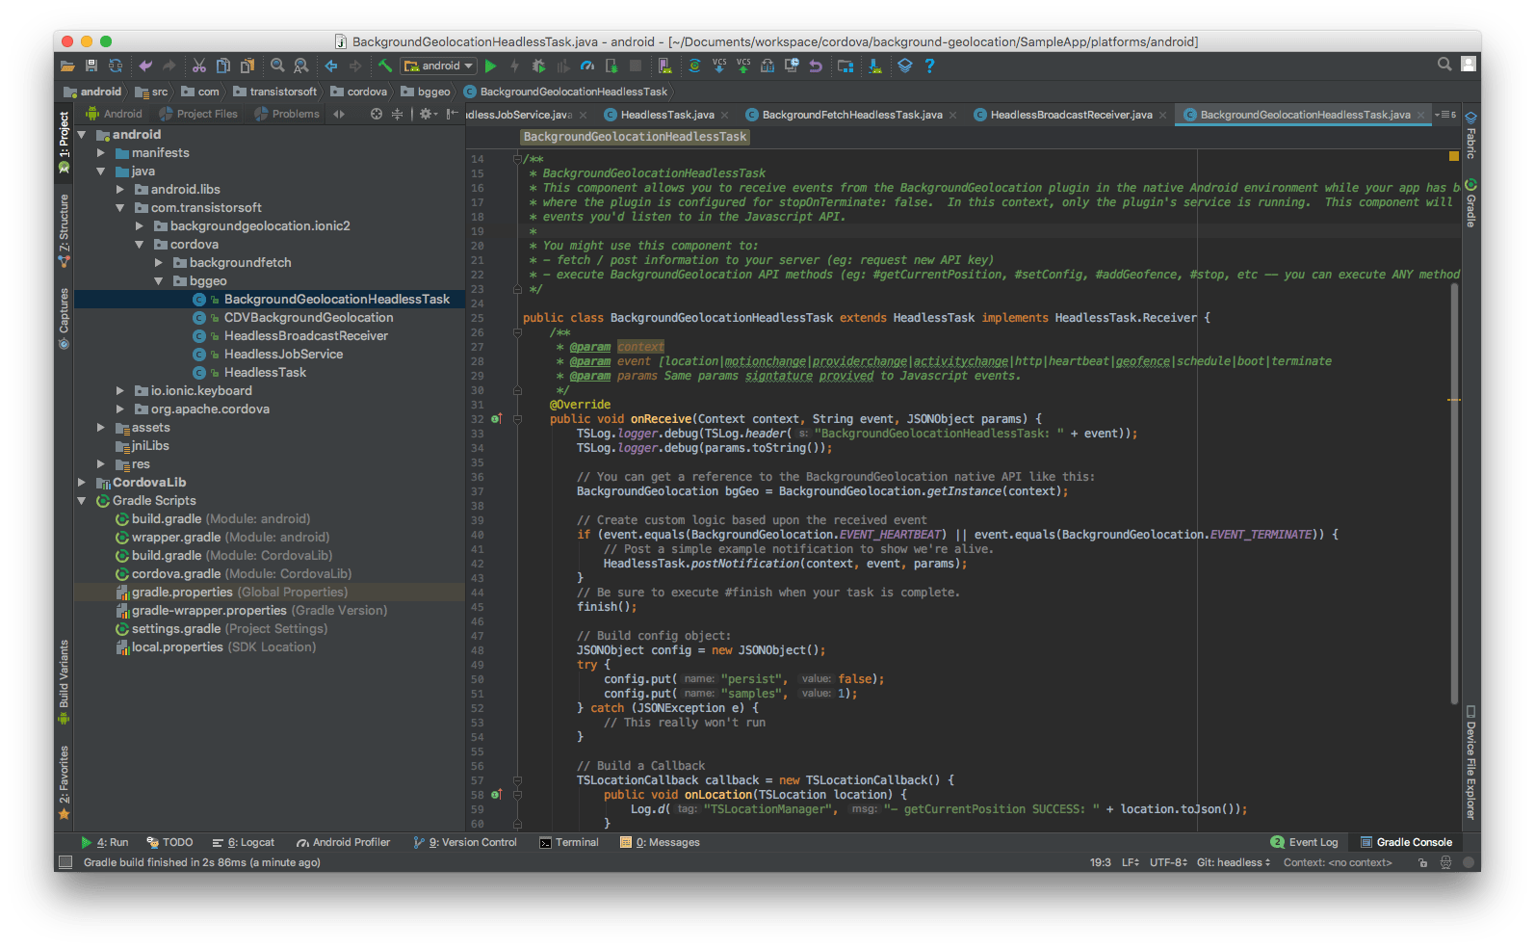Toggle tool window buttons at bottom-left corner

coord(65,862)
